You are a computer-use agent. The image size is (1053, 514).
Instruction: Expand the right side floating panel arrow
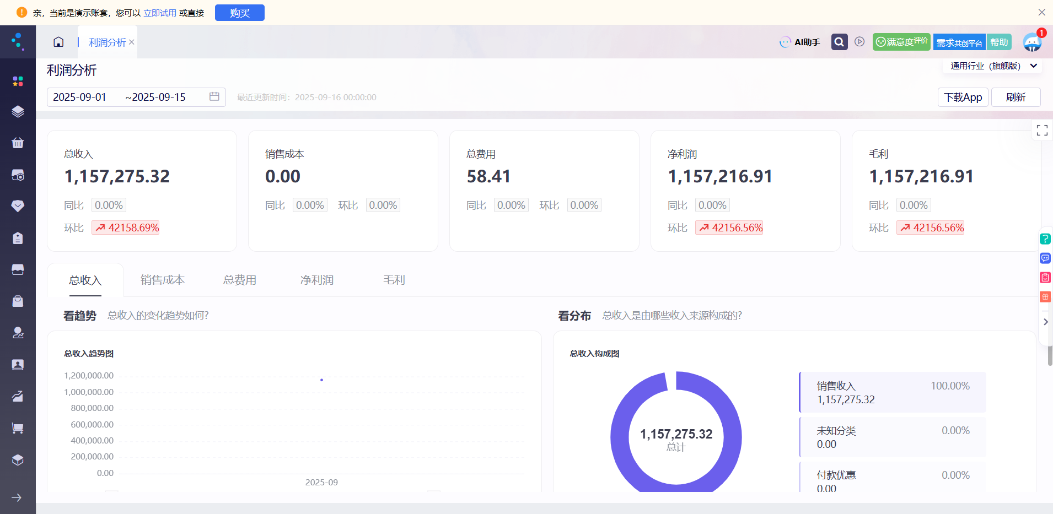point(1045,322)
